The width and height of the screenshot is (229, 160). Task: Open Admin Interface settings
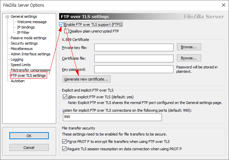pyautogui.click(x=30, y=54)
